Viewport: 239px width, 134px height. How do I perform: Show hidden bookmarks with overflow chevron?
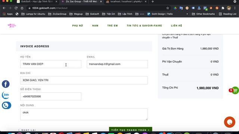tap(187, 14)
